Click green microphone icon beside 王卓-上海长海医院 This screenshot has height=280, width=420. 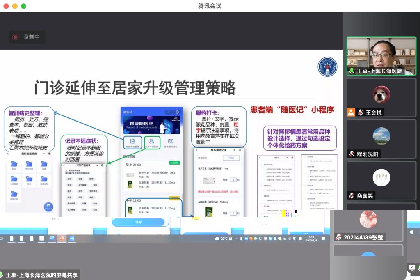[x=352, y=71]
